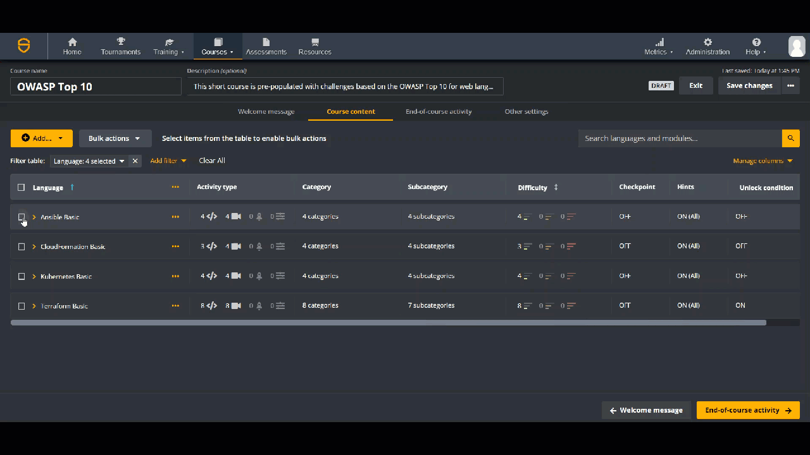Open the Courses menu

[217, 47]
